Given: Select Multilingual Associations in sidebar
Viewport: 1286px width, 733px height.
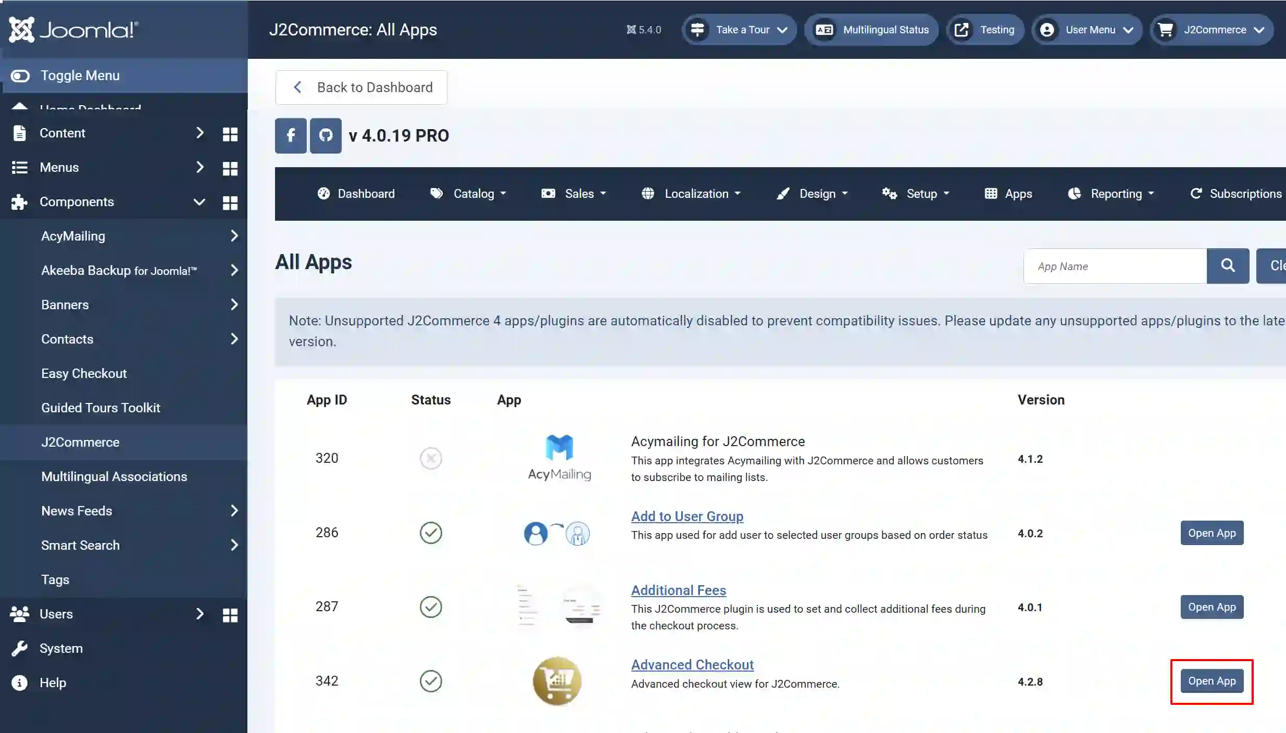Looking at the screenshot, I should (x=114, y=476).
